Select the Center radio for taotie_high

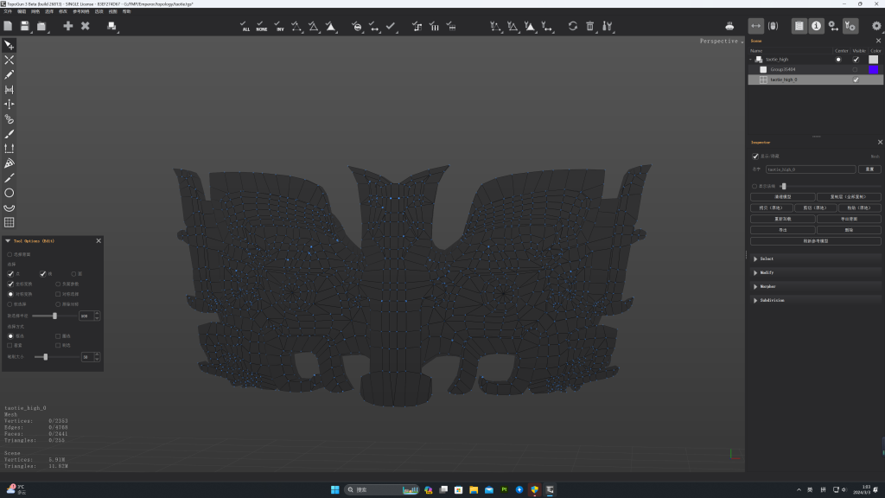[837, 60]
